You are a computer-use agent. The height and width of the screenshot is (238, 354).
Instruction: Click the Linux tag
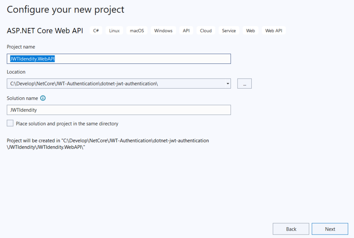coord(114,30)
